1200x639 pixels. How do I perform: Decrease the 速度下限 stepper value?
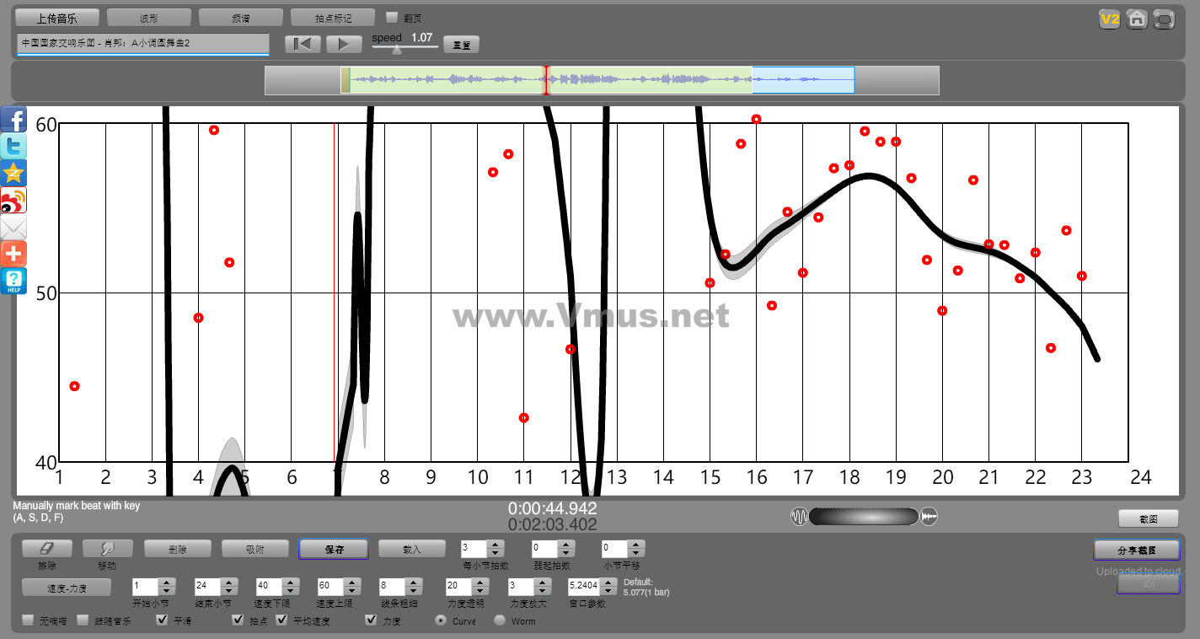pos(290,590)
